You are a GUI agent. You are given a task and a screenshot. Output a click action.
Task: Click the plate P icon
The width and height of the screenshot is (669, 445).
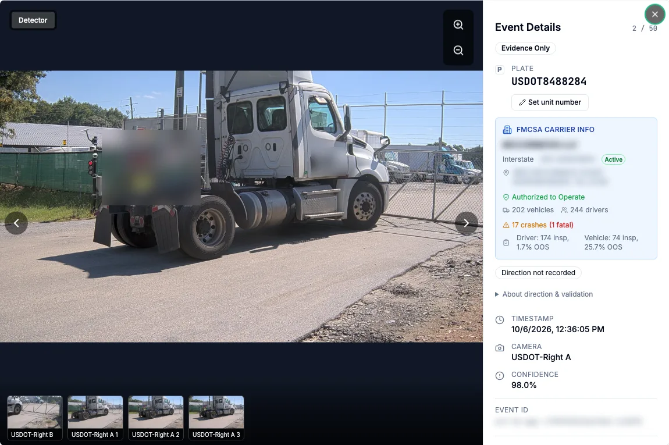(500, 70)
